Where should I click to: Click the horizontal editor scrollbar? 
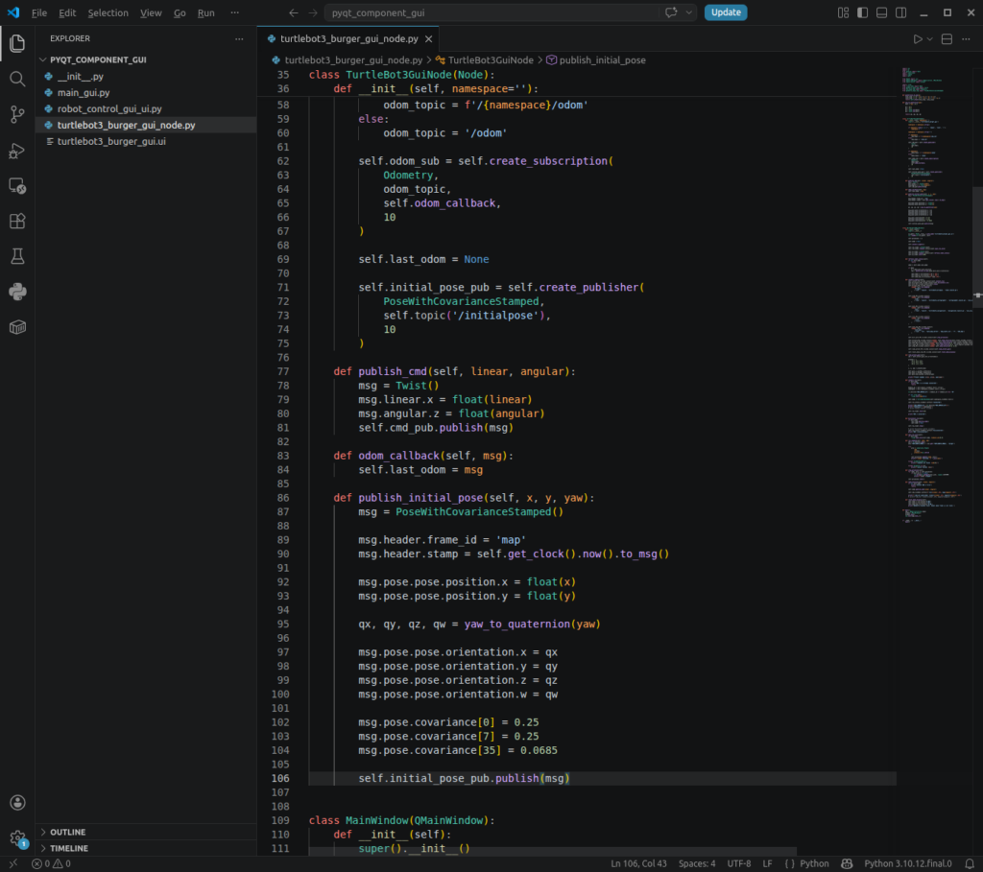pyautogui.click(x=553, y=852)
